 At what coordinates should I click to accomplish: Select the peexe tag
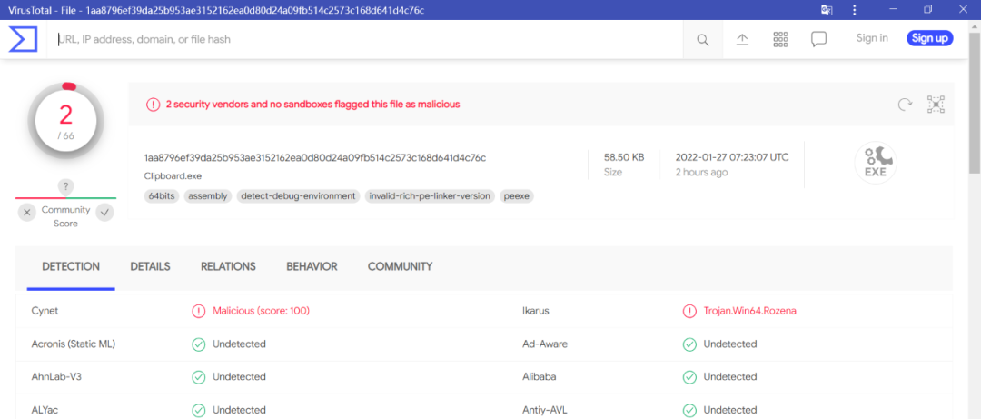click(x=517, y=196)
